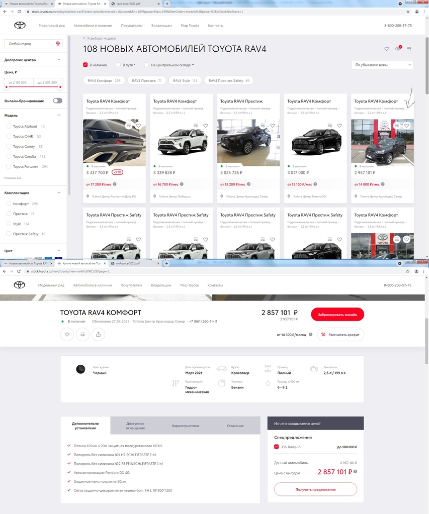Click compare button under RAV4 Комфорт title

pyautogui.click(x=82, y=334)
